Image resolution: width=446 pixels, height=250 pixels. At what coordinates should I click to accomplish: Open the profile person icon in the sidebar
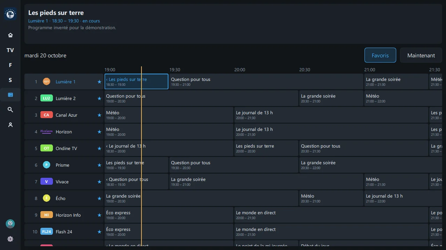pos(10,125)
